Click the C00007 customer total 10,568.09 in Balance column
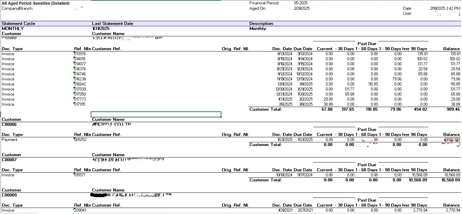The image size is (462, 214). (451, 180)
